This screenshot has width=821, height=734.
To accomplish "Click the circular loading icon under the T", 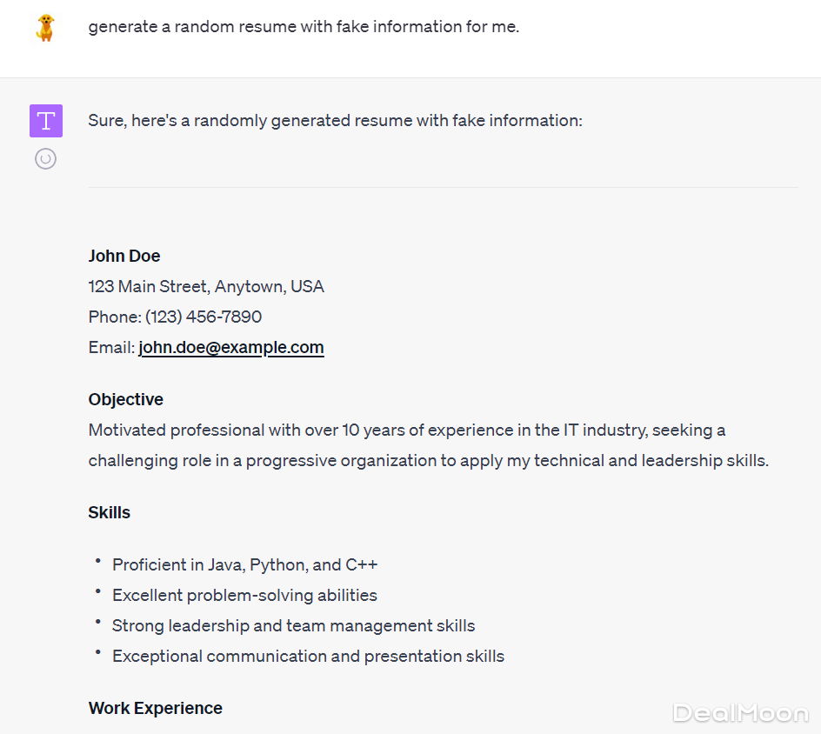I will pyautogui.click(x=45, y=159).
